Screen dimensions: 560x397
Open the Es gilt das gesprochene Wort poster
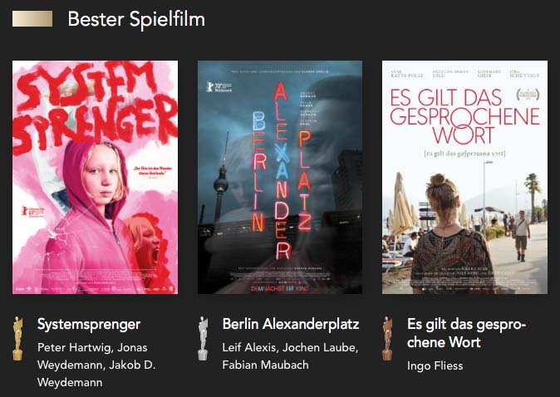pos(464,177)
